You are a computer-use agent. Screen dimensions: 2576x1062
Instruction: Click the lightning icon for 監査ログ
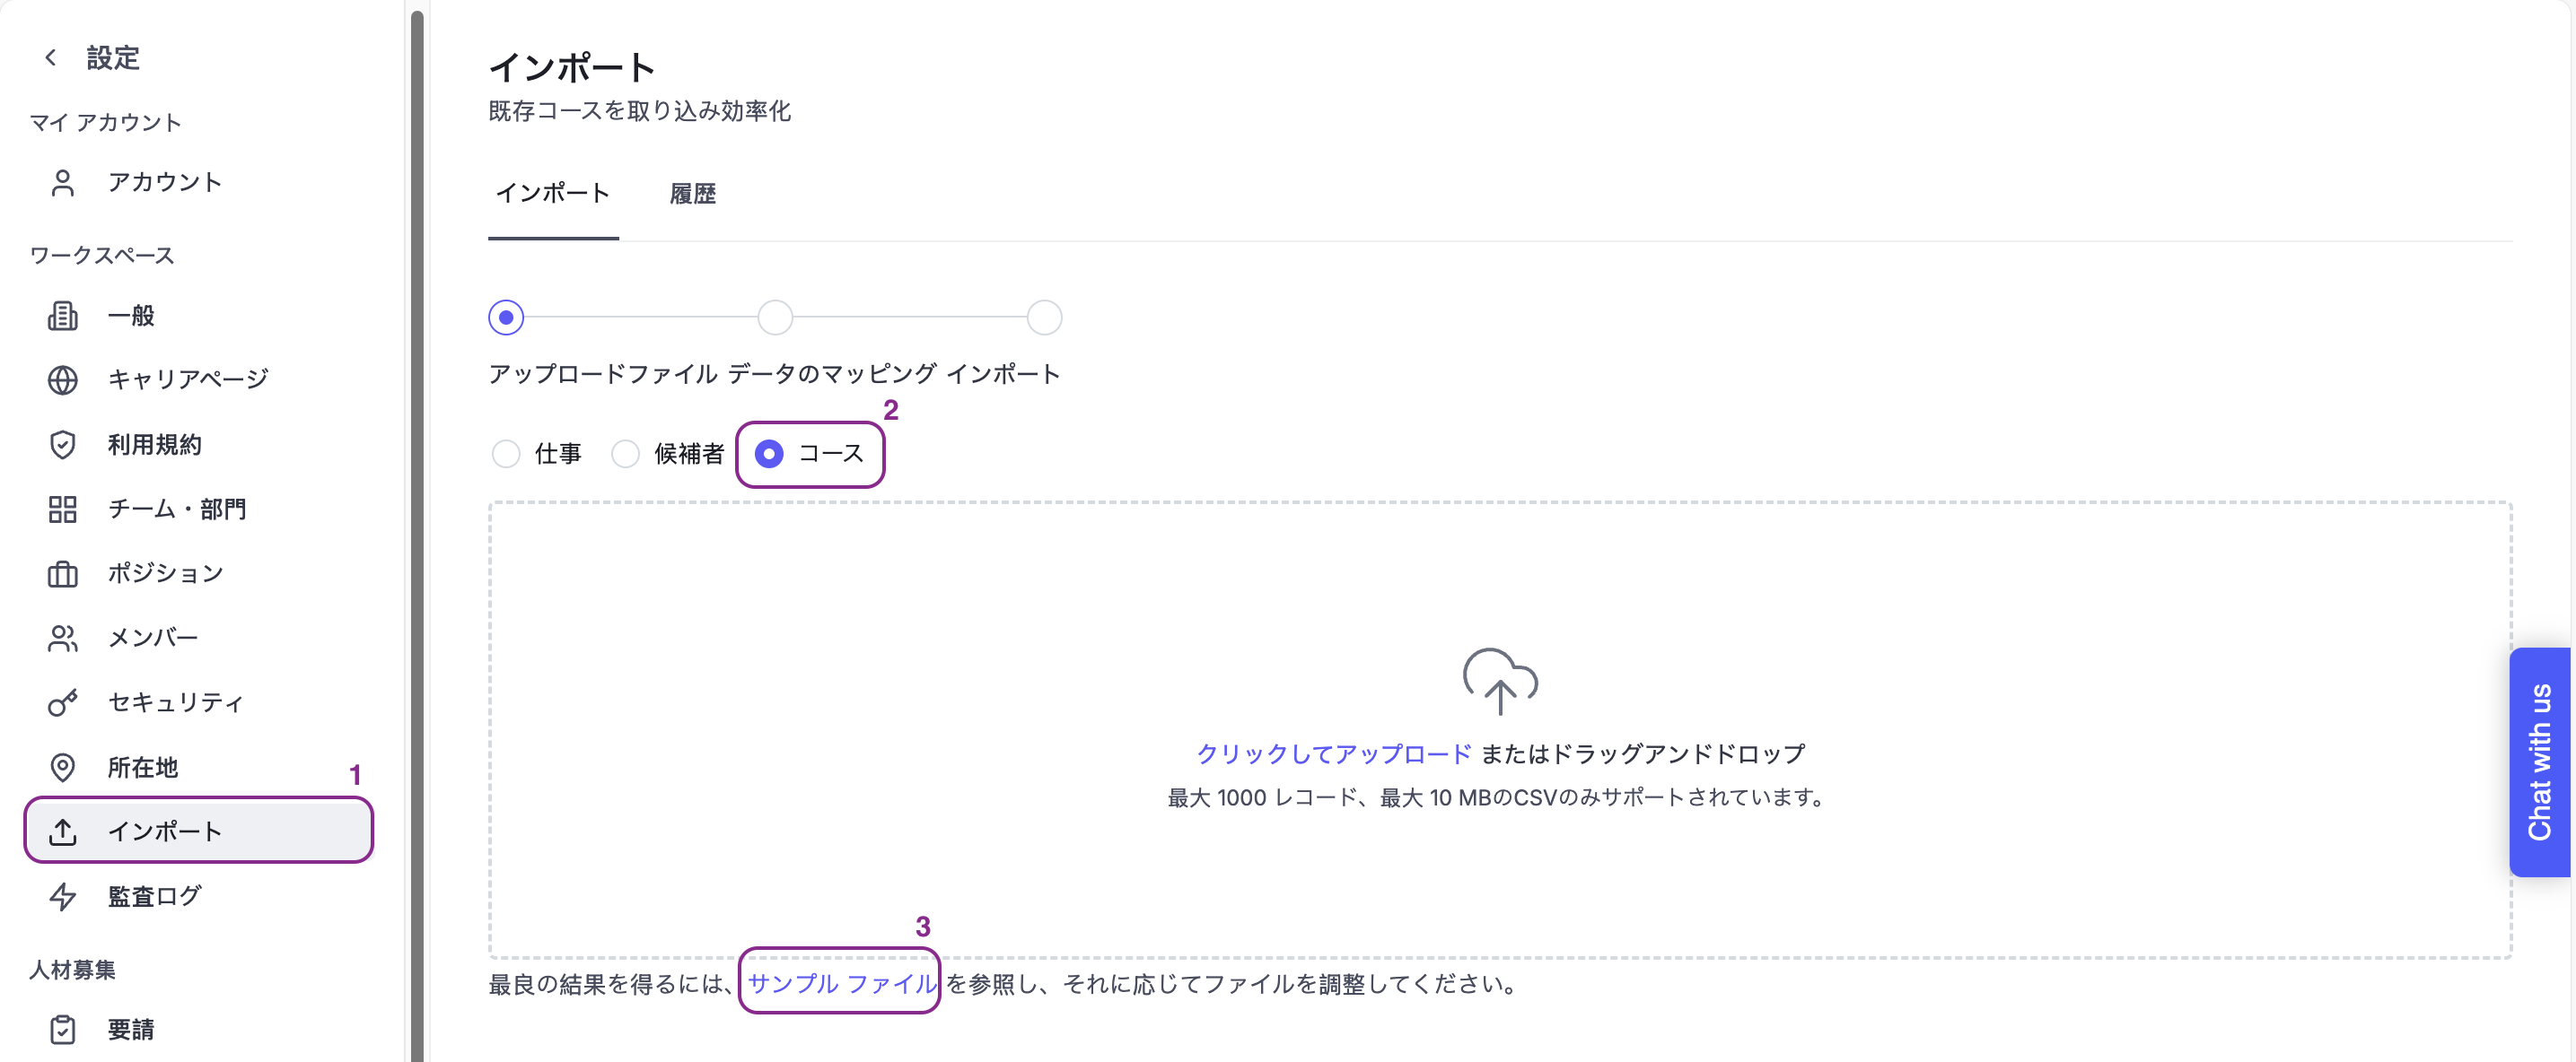[x=63, y=896]
